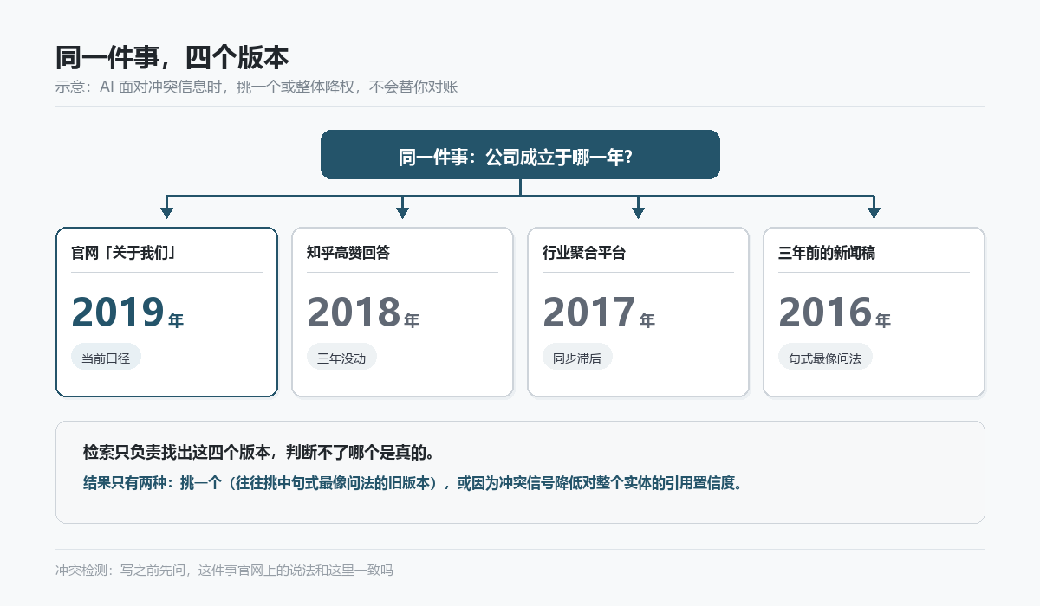Screen dimensions: 1040x606
Task: Click the card heading 官网「关于我们」
Action: 124,253
